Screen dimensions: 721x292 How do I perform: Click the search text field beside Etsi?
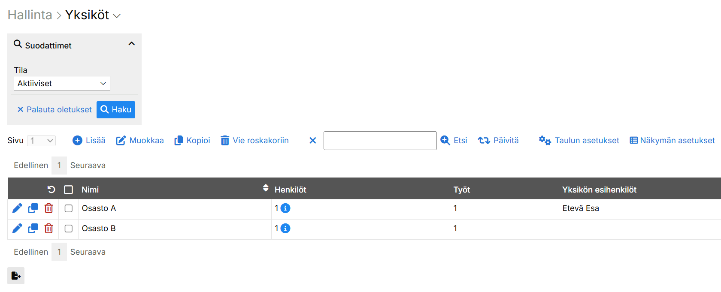pos(380,141)
